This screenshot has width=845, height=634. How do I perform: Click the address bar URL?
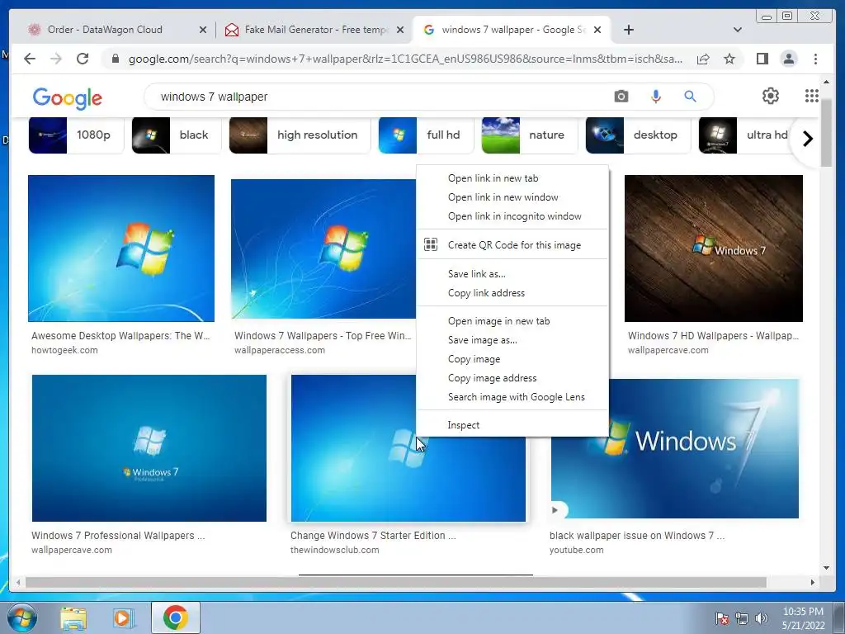(405, 59)
